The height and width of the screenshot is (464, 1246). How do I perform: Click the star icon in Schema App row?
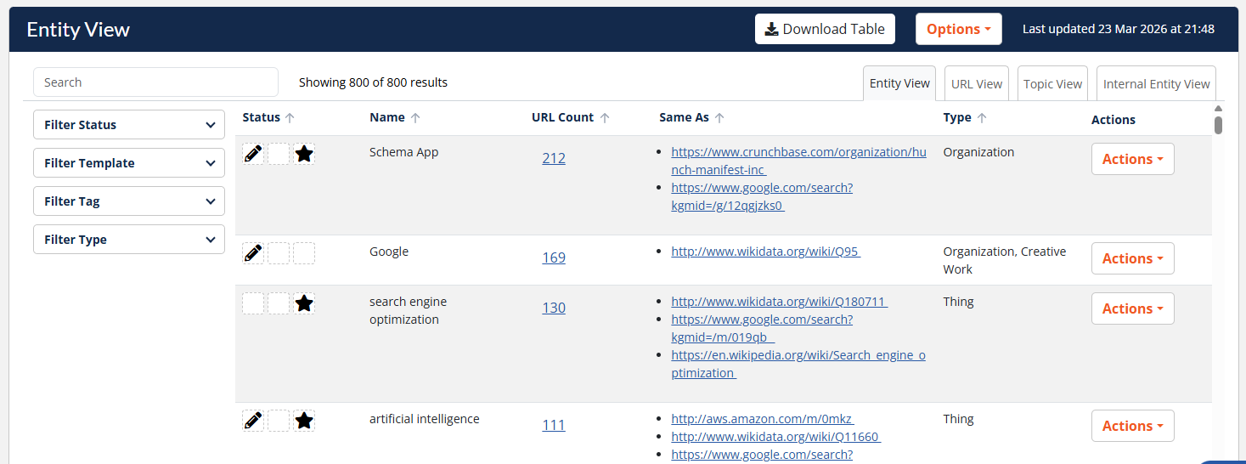click(x=304, y=154)
